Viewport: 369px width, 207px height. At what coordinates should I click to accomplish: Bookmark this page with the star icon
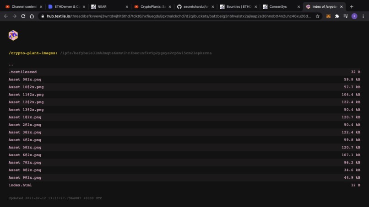318,16
